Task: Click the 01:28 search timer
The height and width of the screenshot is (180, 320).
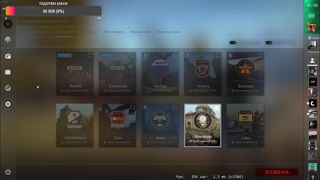Action: tap(312, 5)
